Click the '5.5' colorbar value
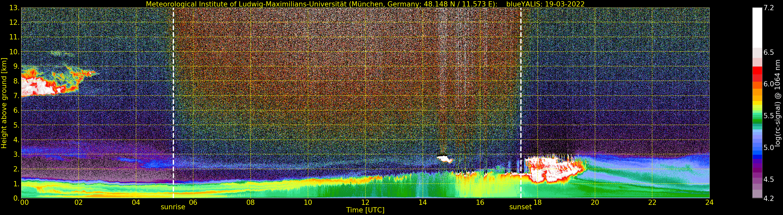Screen dimensions: 783x215 769,116
